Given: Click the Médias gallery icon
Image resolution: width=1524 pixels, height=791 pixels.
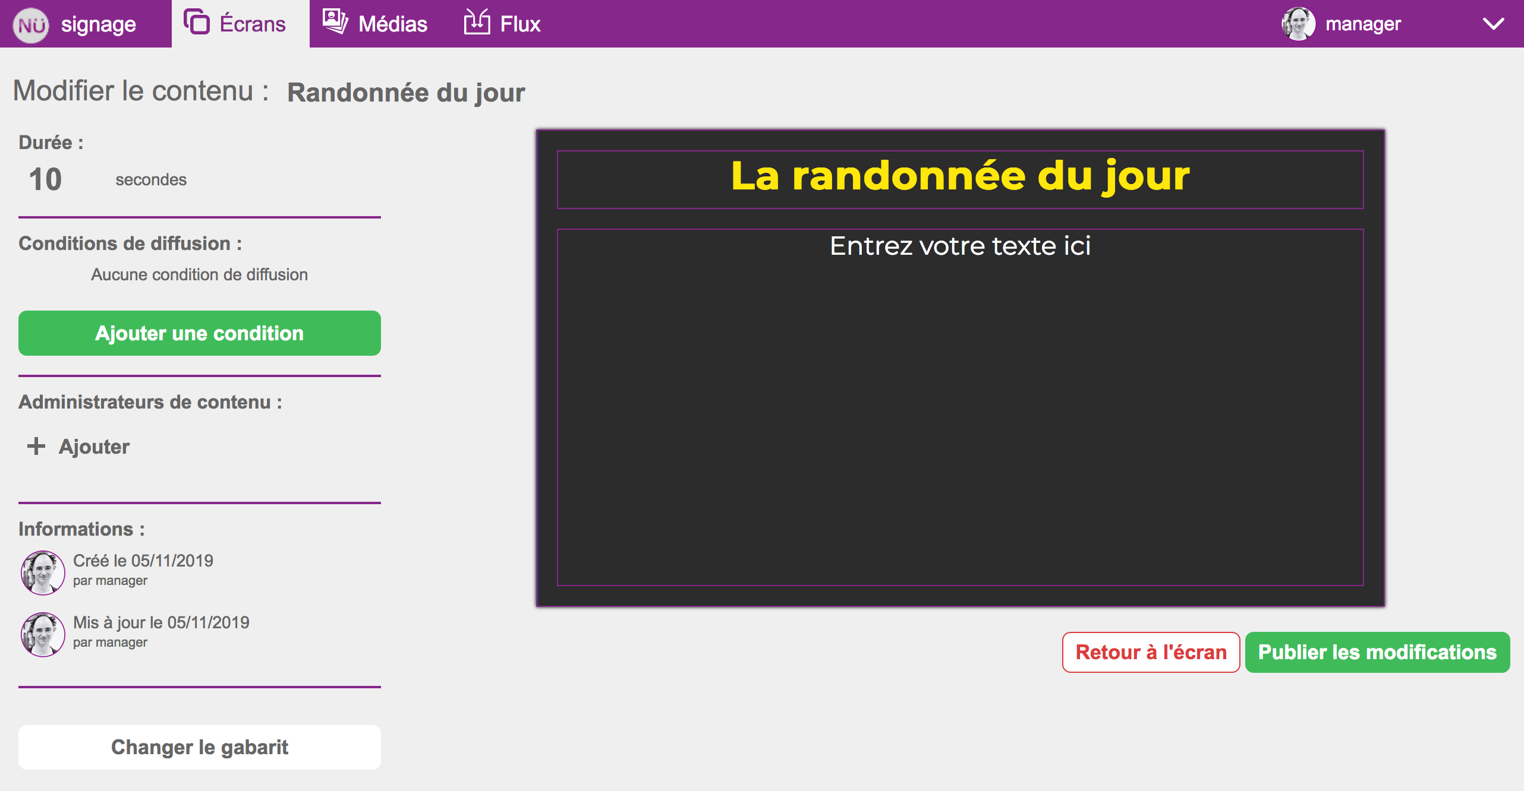Looking at the screenshot, I should 335,21.
